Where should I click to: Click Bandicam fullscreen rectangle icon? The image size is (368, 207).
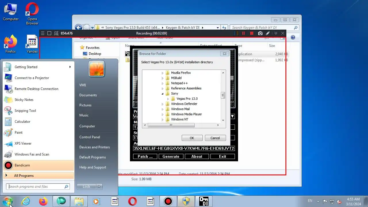coord(49,33)
